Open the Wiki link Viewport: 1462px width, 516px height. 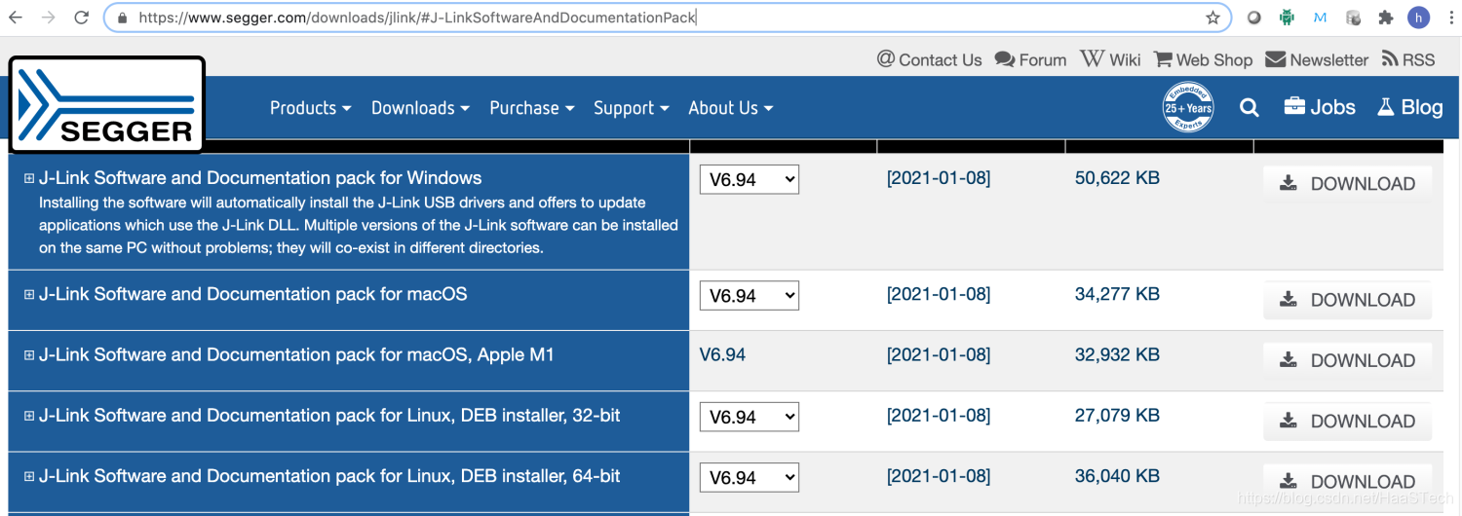(x=1110, y=59)
